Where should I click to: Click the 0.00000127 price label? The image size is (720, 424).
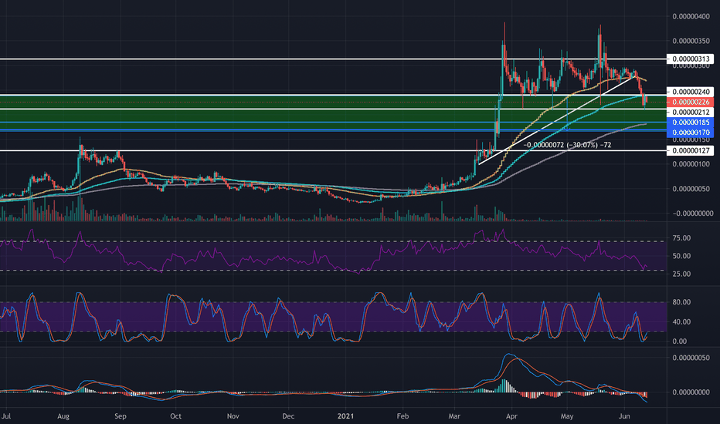pos(690,150)
